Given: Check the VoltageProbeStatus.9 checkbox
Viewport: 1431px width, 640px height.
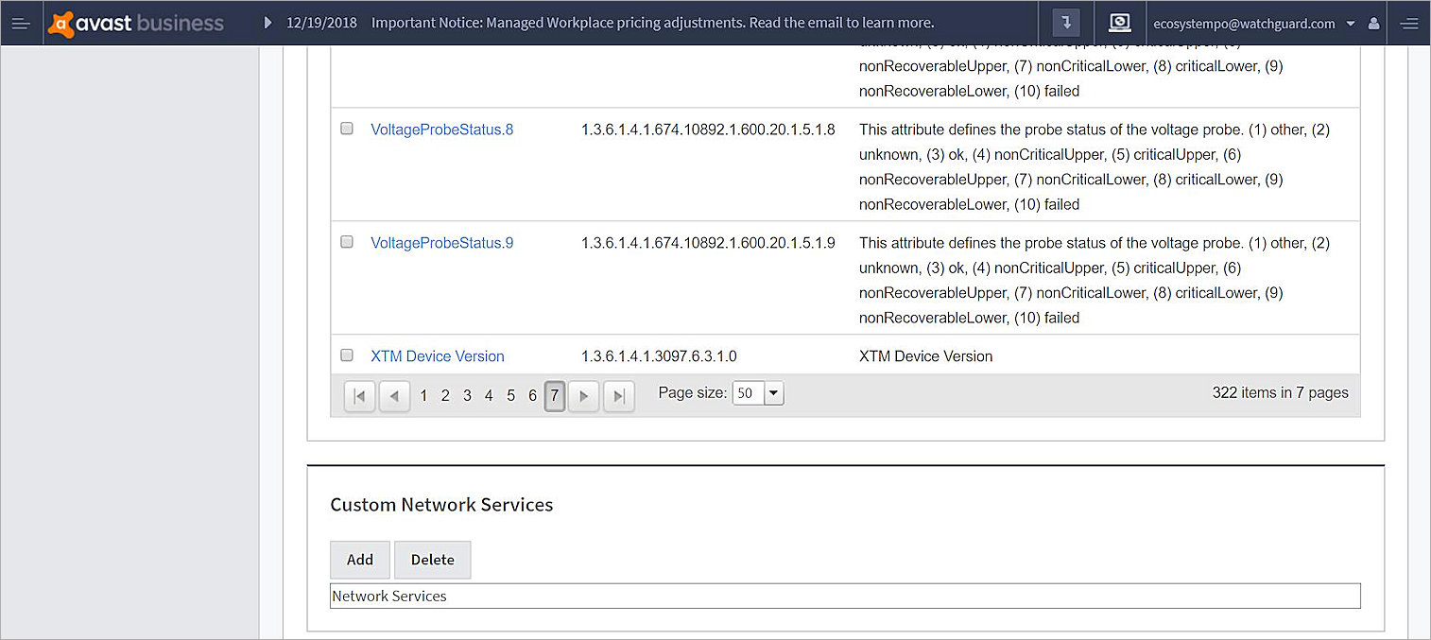Looking at the screenshot, I should pos(346,241).
